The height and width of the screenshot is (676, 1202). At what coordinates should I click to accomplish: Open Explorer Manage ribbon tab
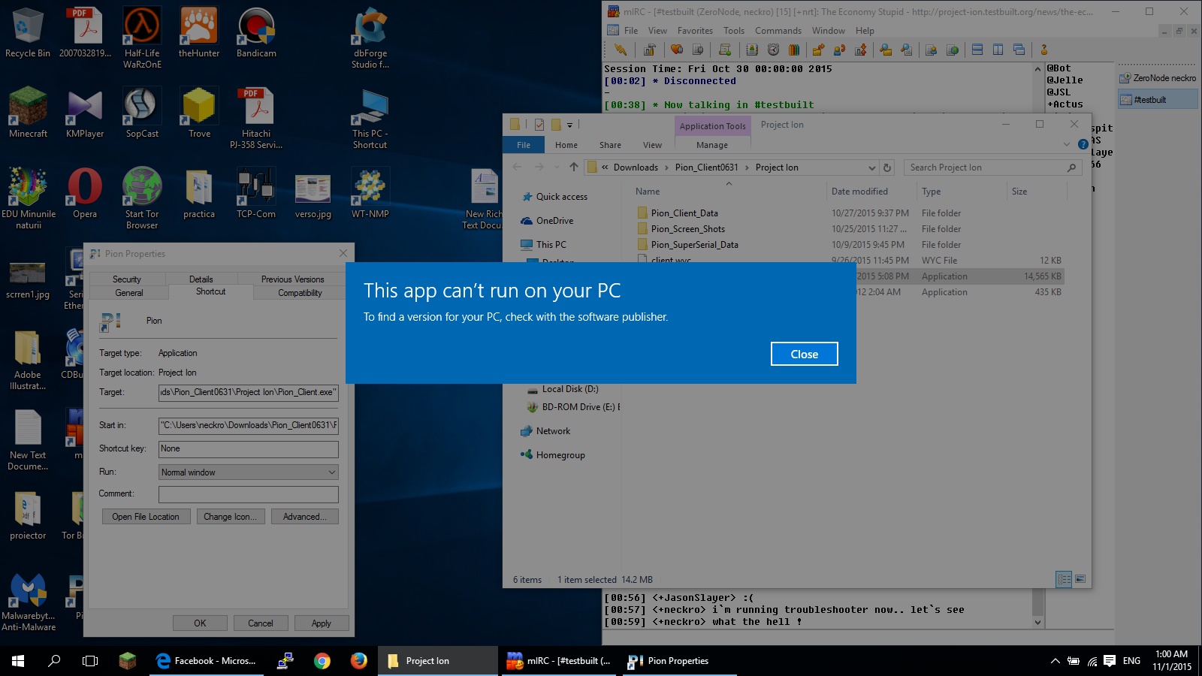(x=711, y=145)
